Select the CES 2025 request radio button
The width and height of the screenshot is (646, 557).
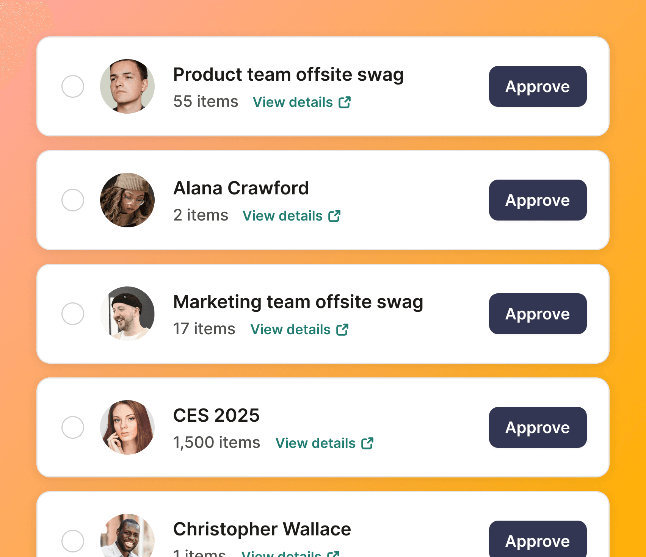click(x=73, y=427)
